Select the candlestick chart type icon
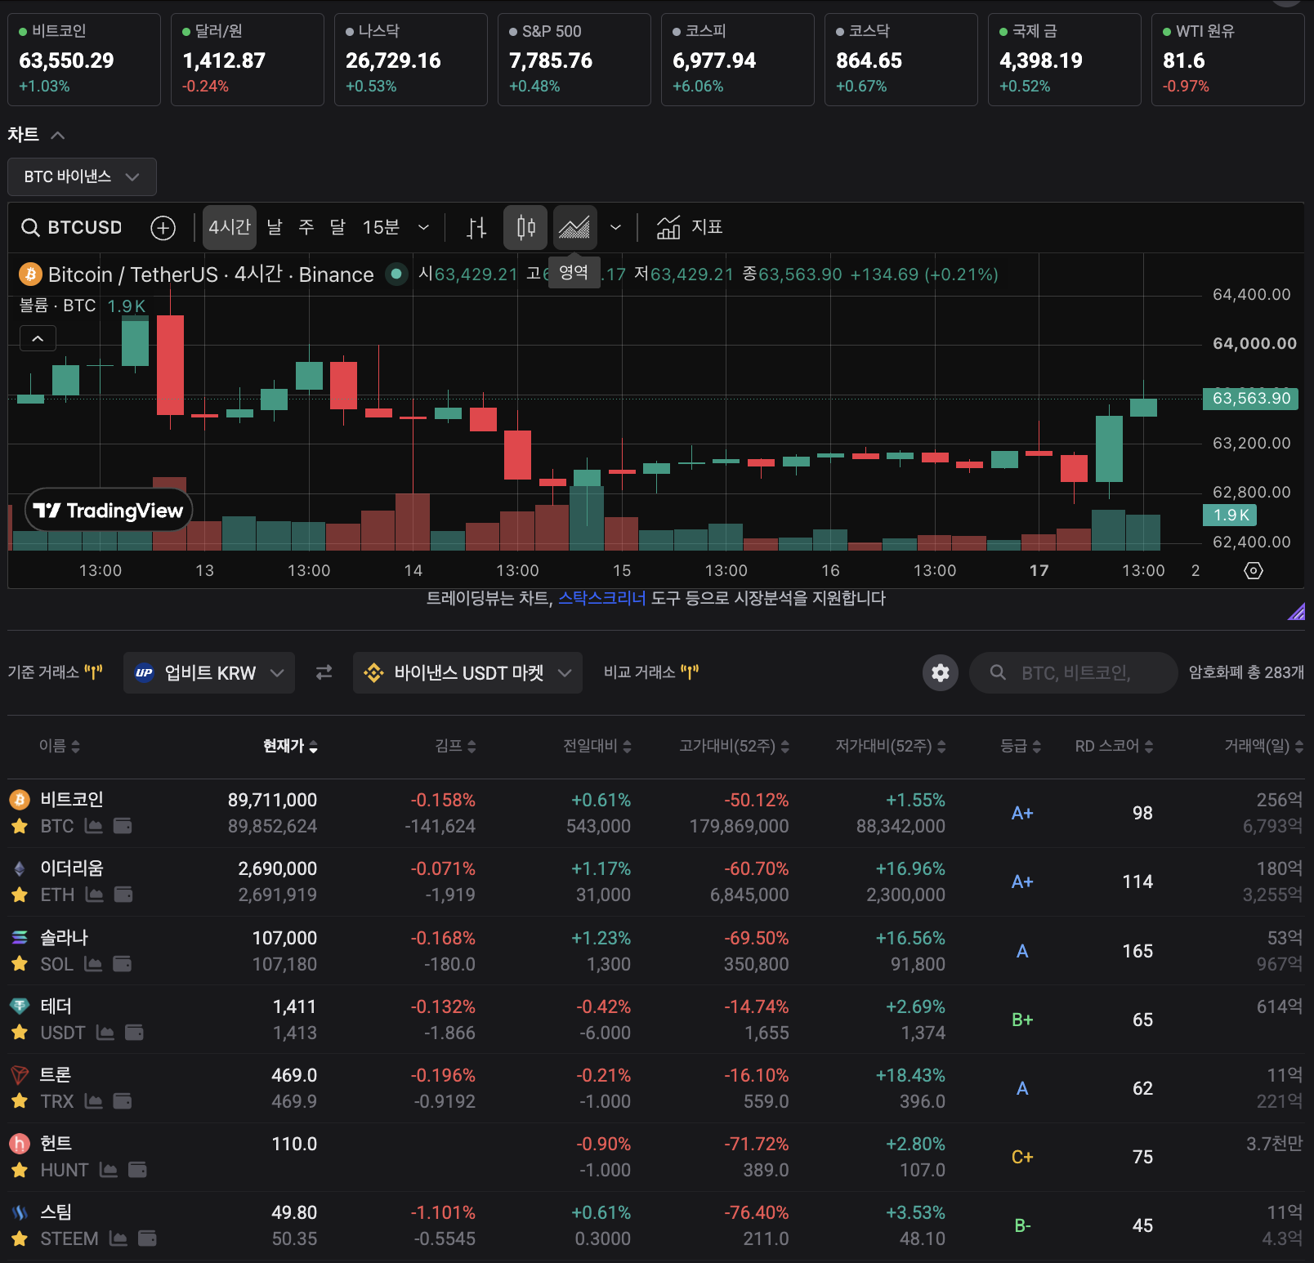Screen dimensions: 1314x1263 [526, 227]
